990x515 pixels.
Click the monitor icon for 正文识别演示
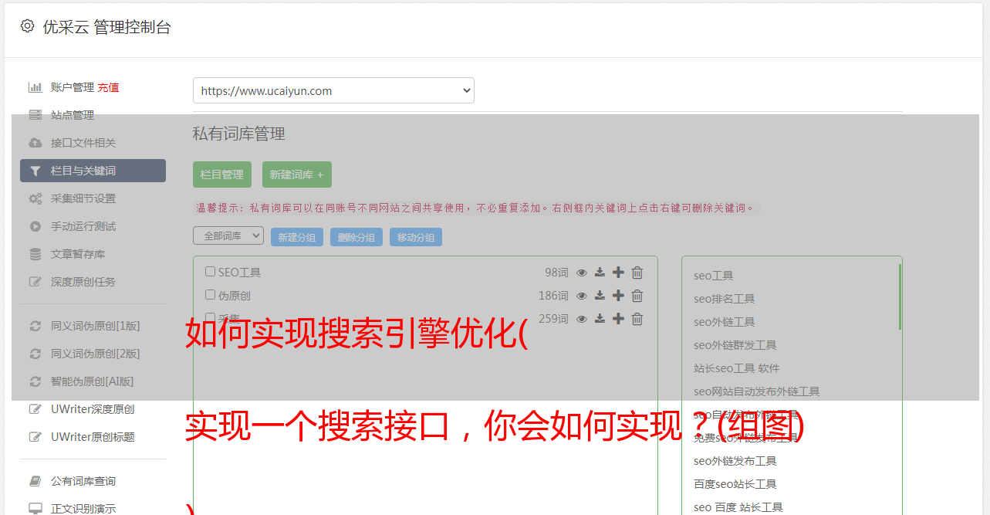point(35,509)
